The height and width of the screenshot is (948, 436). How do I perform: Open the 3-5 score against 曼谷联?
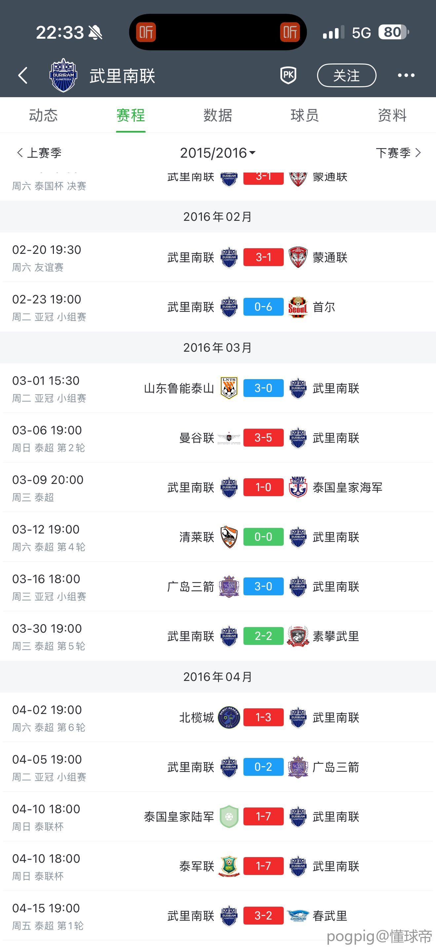263,438
